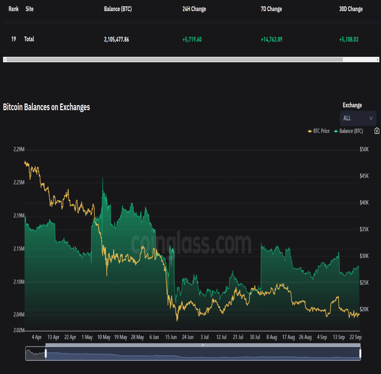The image size is (381, 374).
Task: Click the Site column header
Action: pos(30,9)
